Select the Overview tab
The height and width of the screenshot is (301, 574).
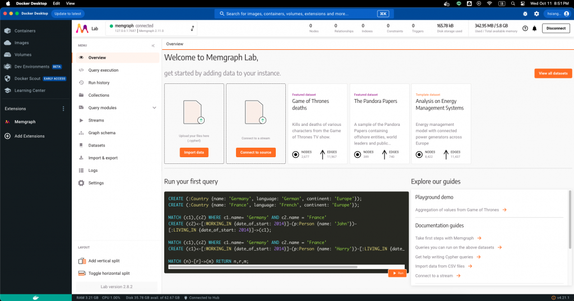click(175, 44)
